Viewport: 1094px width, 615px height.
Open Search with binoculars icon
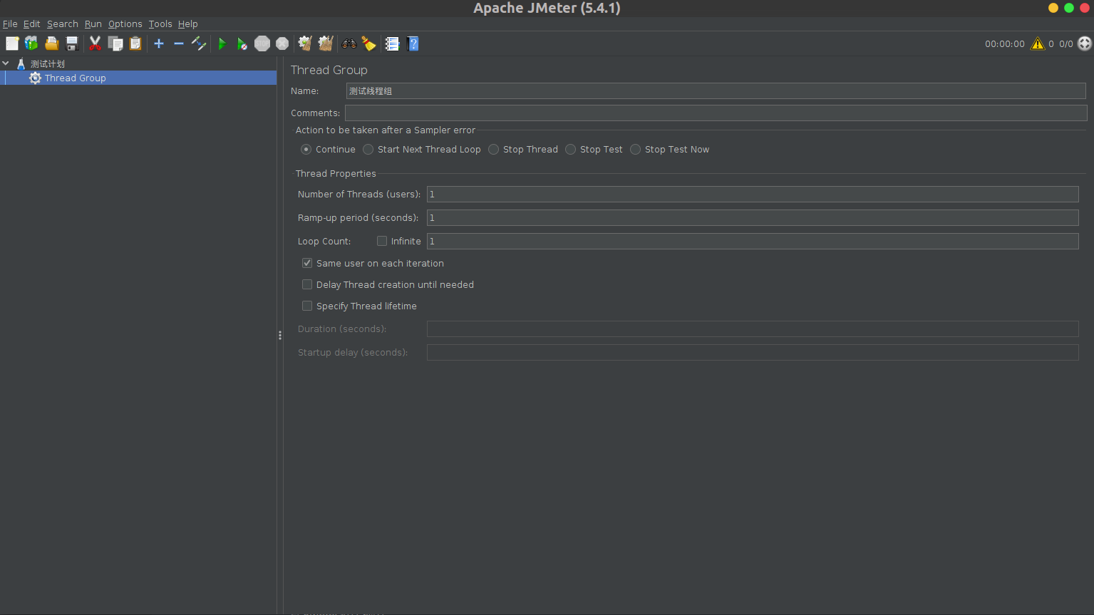click(x=349, y=43)
